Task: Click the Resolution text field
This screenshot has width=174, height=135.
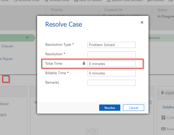Action: click(x=111, y=54)
